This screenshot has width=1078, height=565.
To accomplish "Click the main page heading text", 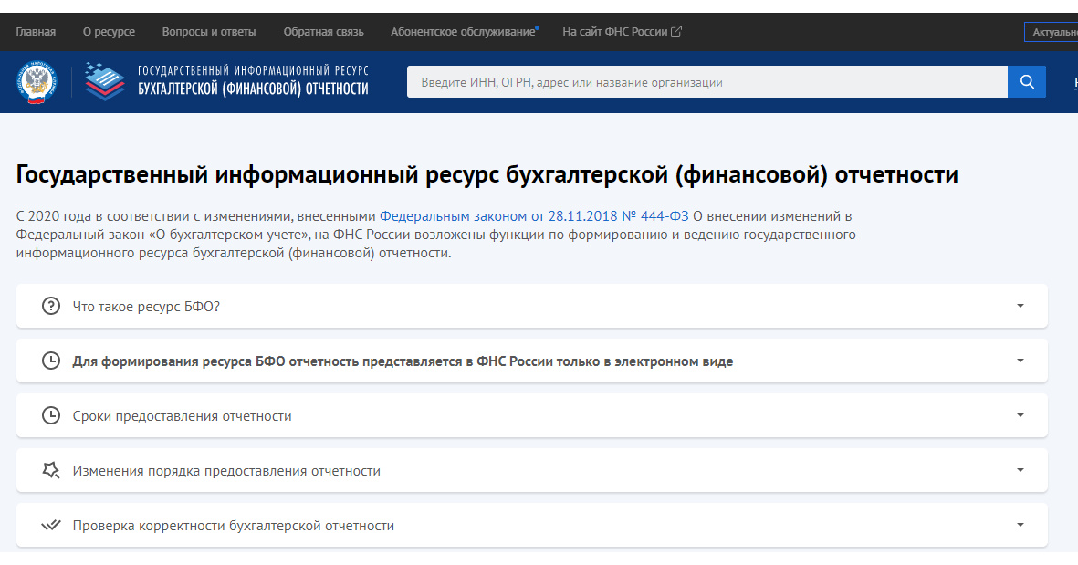I will [x=487, y=174].
